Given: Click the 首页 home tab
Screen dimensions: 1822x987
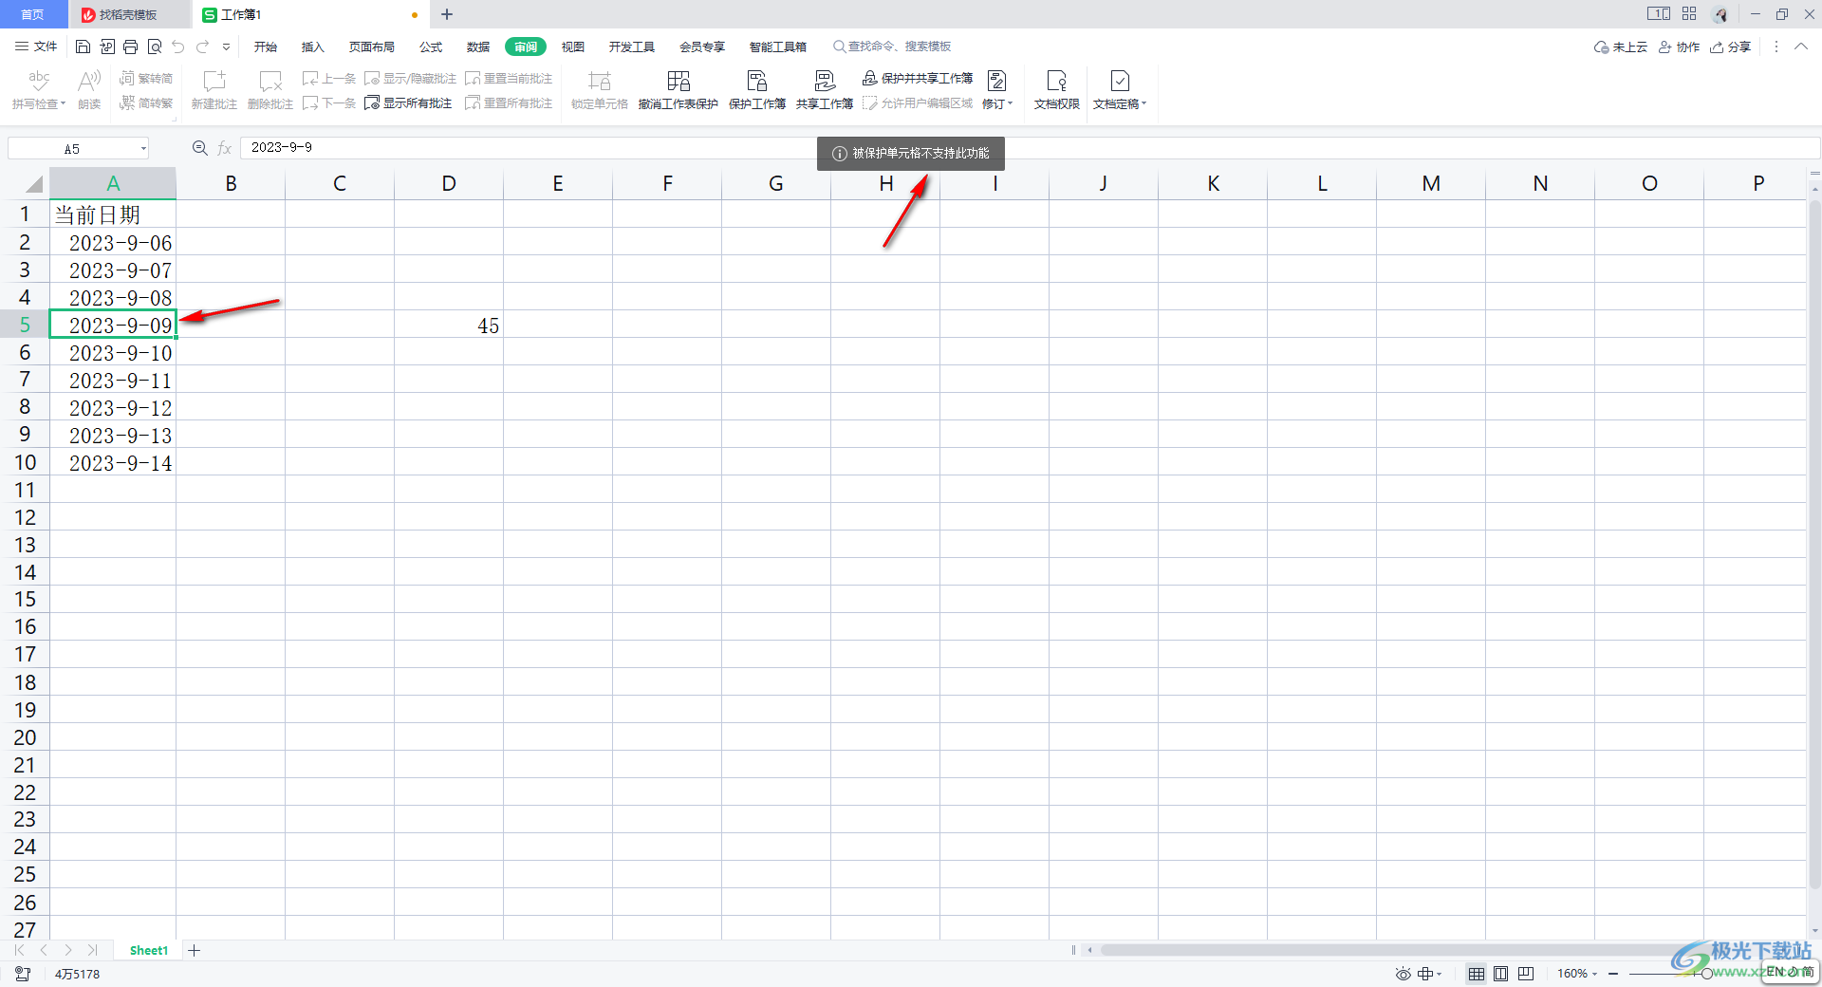Looking at the screenshot, I should point(33,14).
